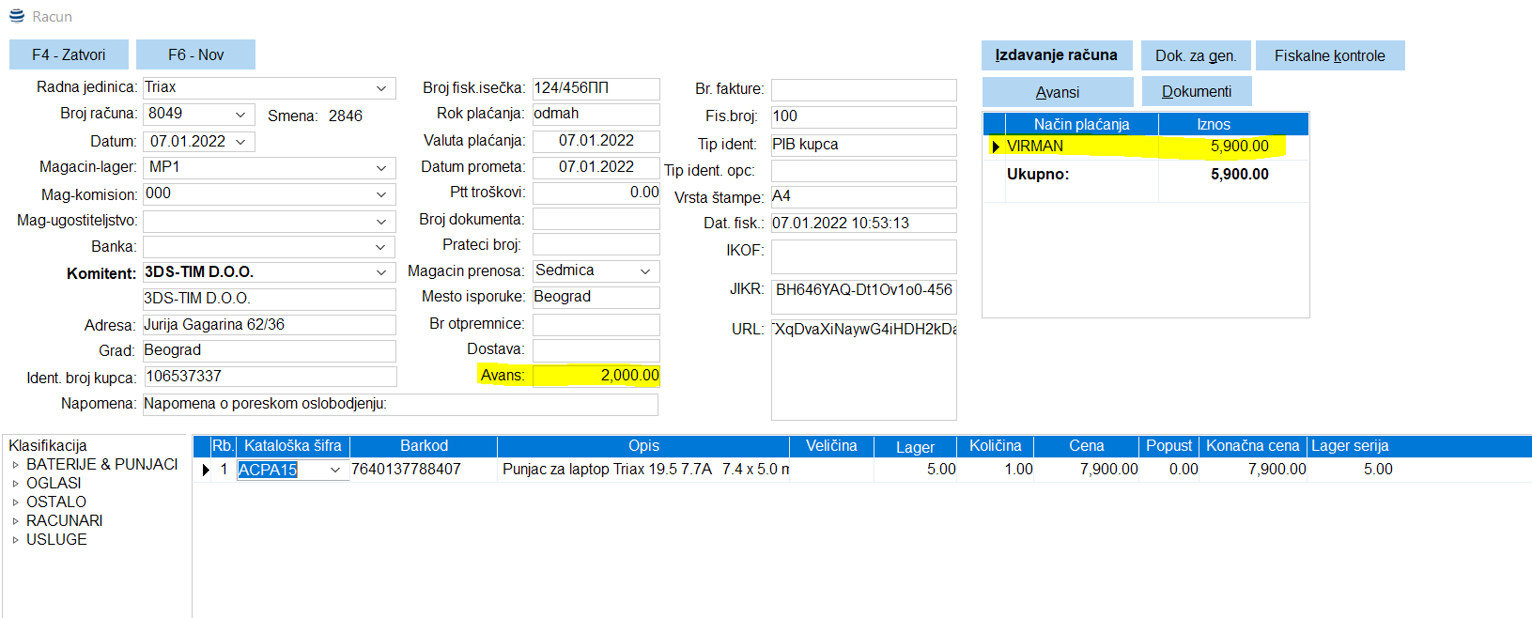The width and height of the screenshot is (1532, 618).
Task: Expand the Komitent combo box arrow
Action: click(381, 272)
